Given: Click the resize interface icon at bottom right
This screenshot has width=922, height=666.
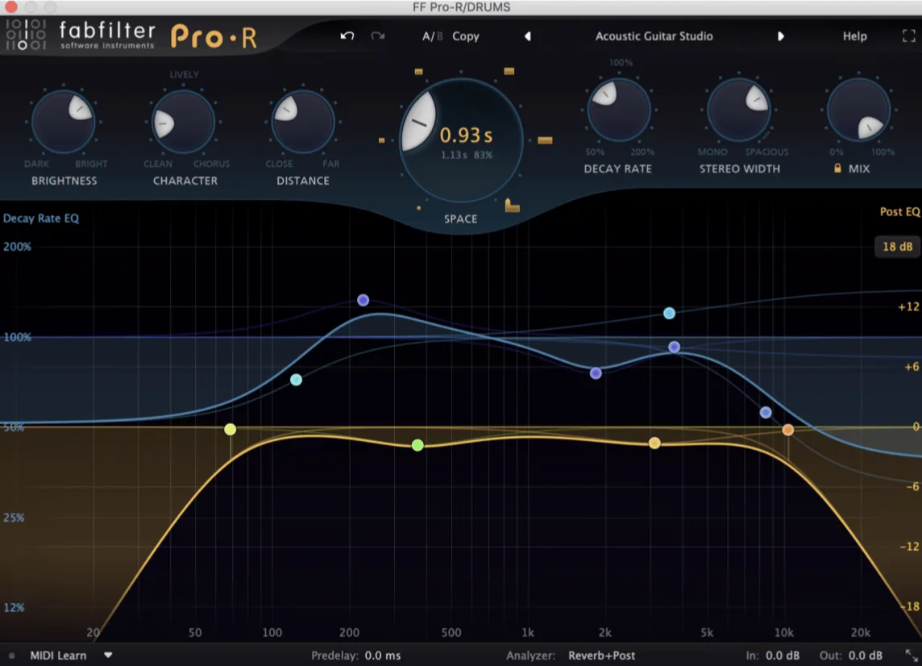Looking at the screenshot, I should pos(911,656).
